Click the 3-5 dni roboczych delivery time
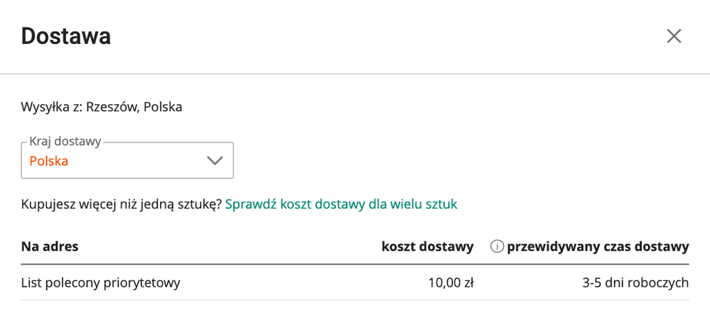 [635, 283]
